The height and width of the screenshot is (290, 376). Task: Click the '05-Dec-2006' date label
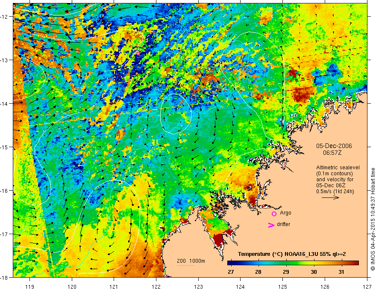[334, 146]
